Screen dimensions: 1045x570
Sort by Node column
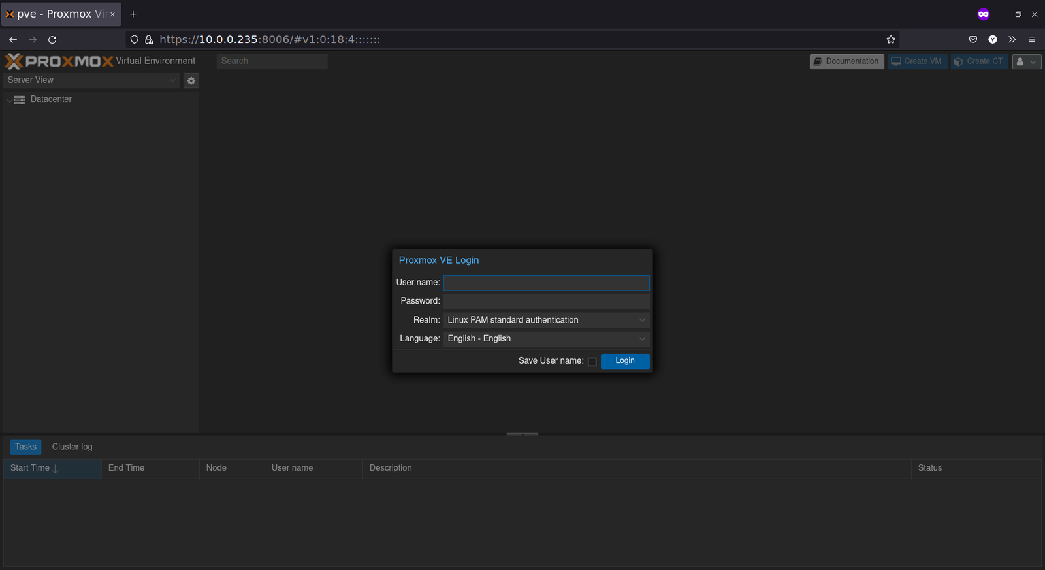(x=232, y=468)
